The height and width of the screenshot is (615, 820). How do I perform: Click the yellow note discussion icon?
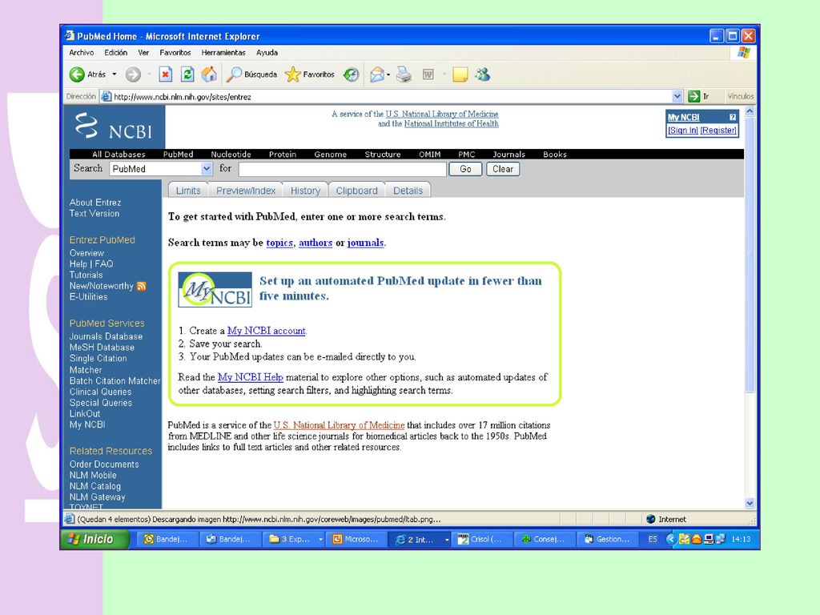(460, 74)
